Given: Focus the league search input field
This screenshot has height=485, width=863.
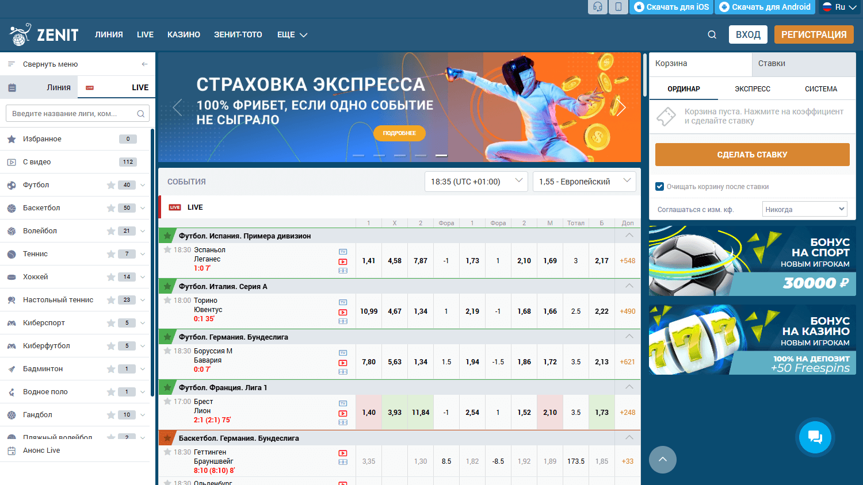Looking at the screenshot, I should tap(78, 113).
